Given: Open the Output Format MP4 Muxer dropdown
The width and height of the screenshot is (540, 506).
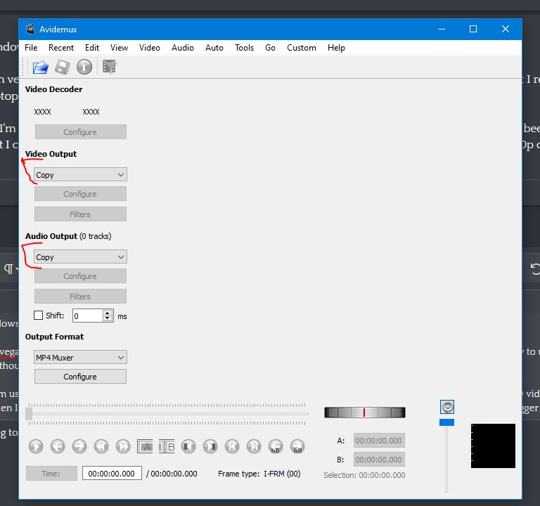Looking at the screenshot, I should pyautogui.click(x=80, y=357).
